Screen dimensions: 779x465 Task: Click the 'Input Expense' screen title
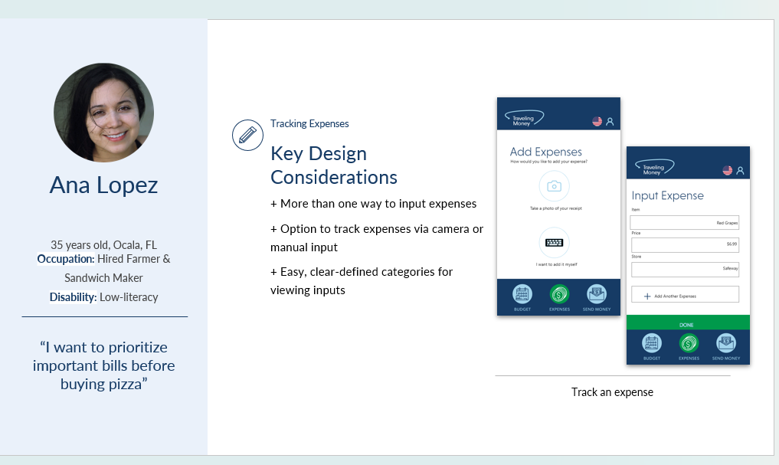(668, 196)
